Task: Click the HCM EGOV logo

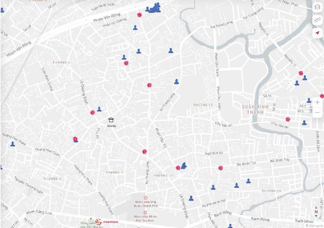Action: [107, 222]
